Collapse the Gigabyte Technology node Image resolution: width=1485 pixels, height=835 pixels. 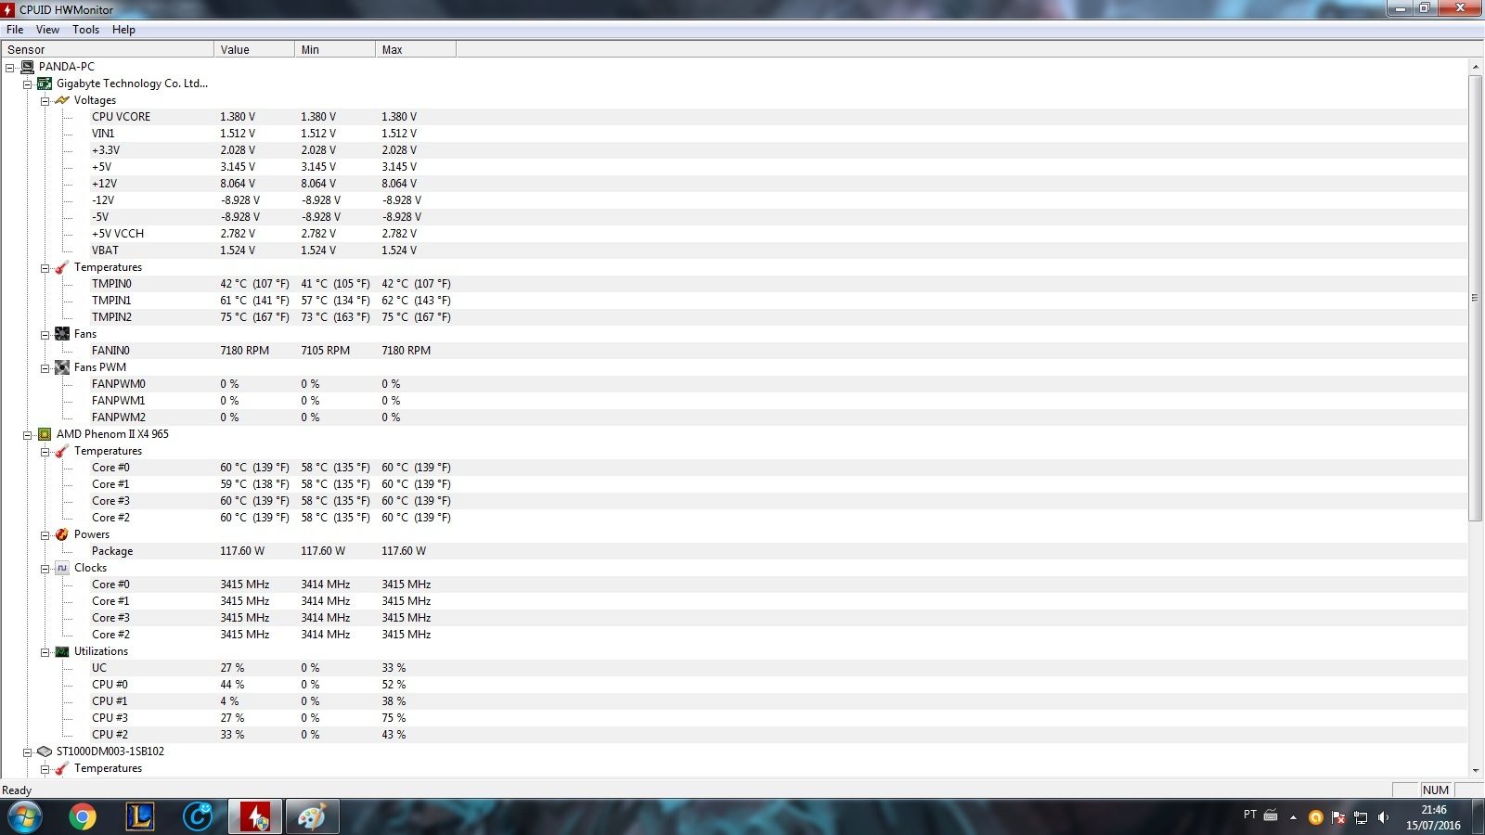[x=27, y=84]
